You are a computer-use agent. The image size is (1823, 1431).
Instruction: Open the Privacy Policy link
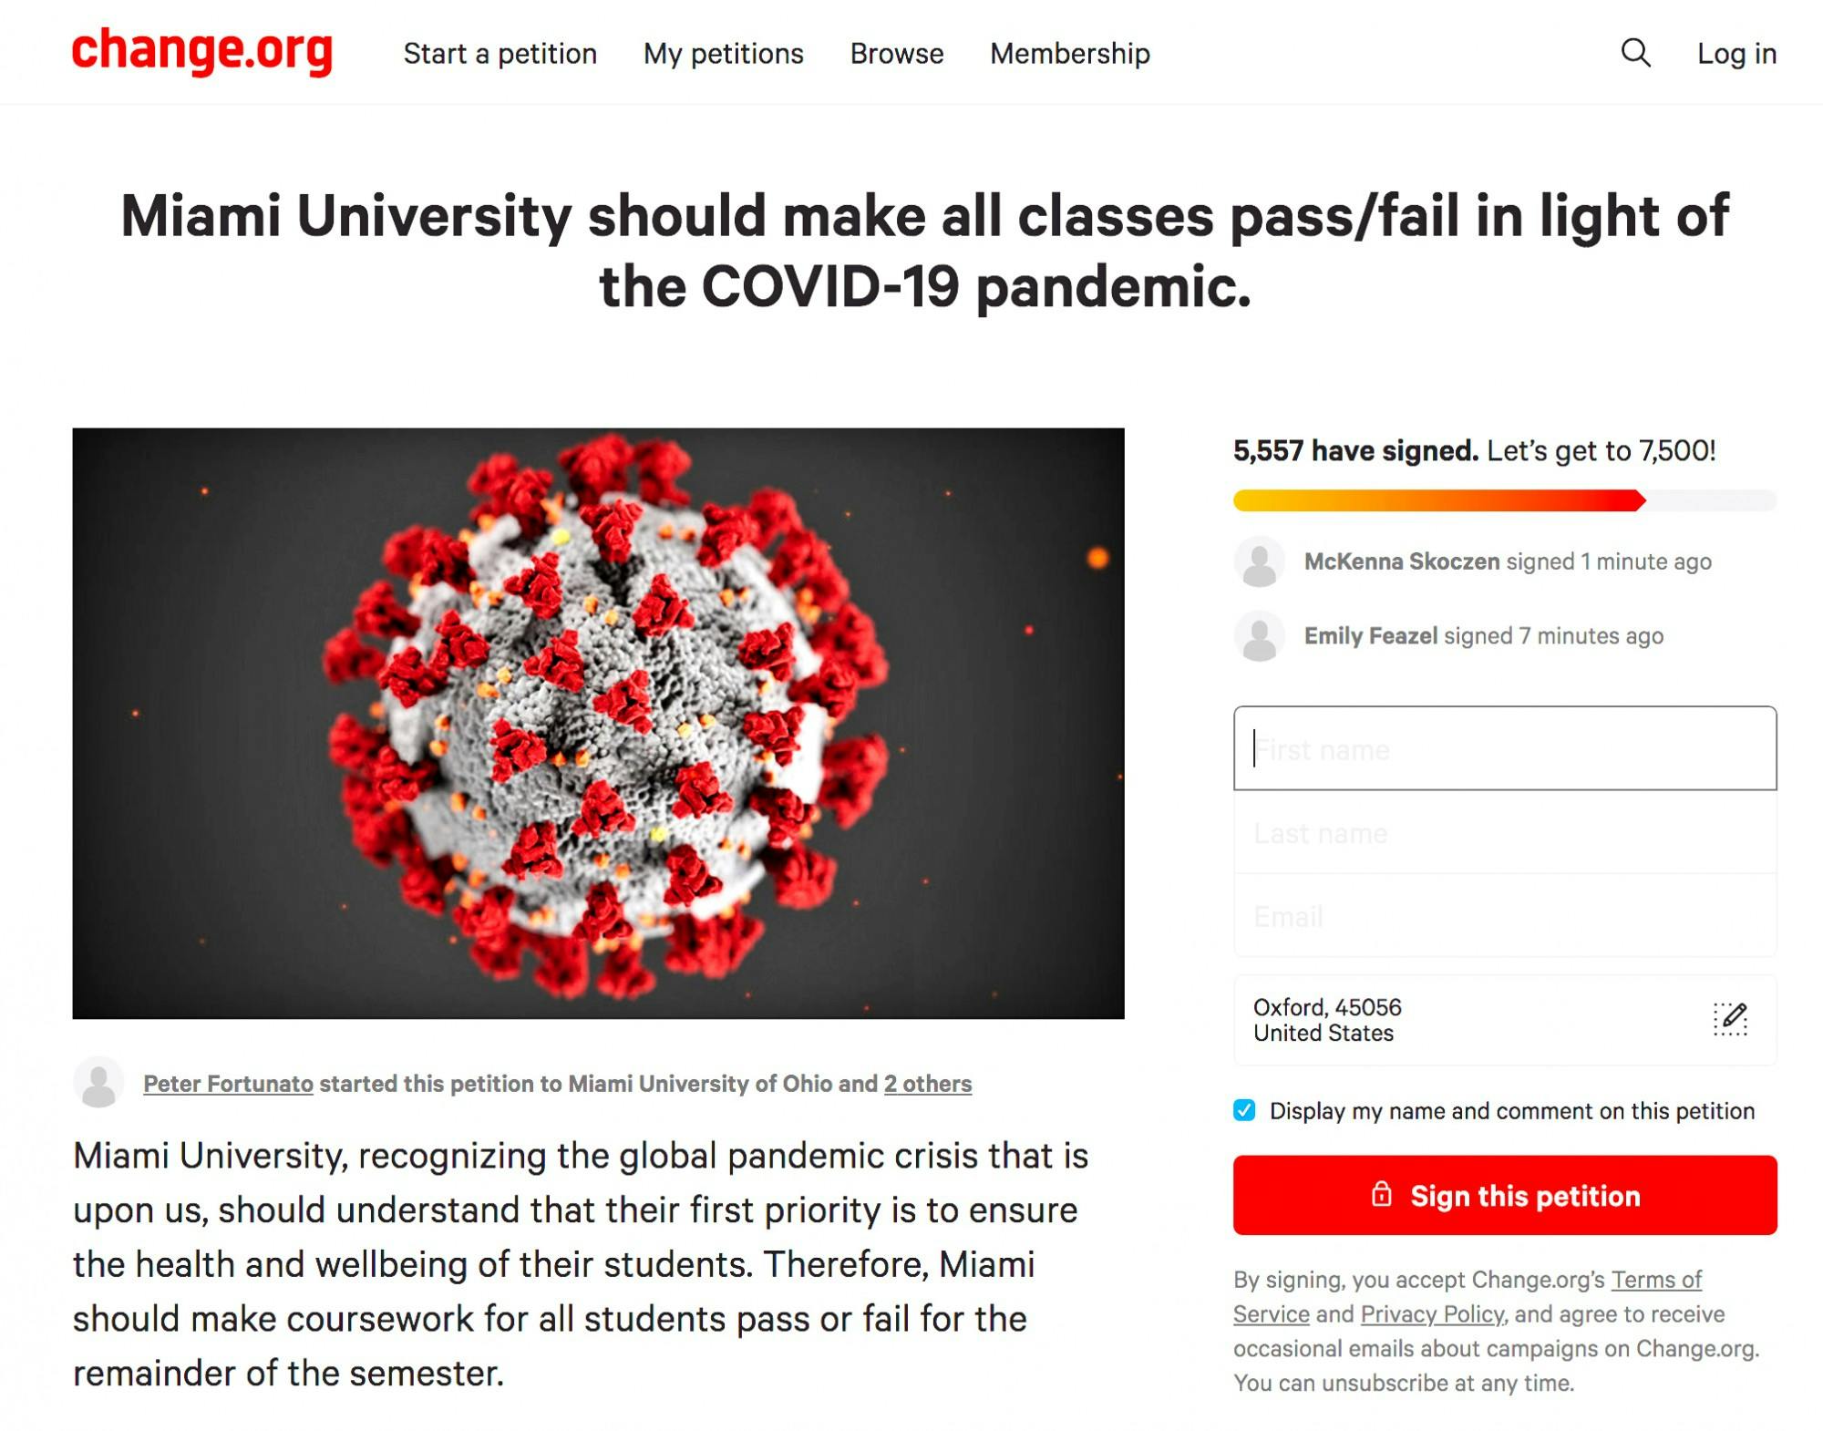1431,1314
